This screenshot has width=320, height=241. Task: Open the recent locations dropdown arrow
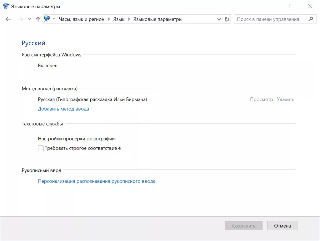coord(30,19)
